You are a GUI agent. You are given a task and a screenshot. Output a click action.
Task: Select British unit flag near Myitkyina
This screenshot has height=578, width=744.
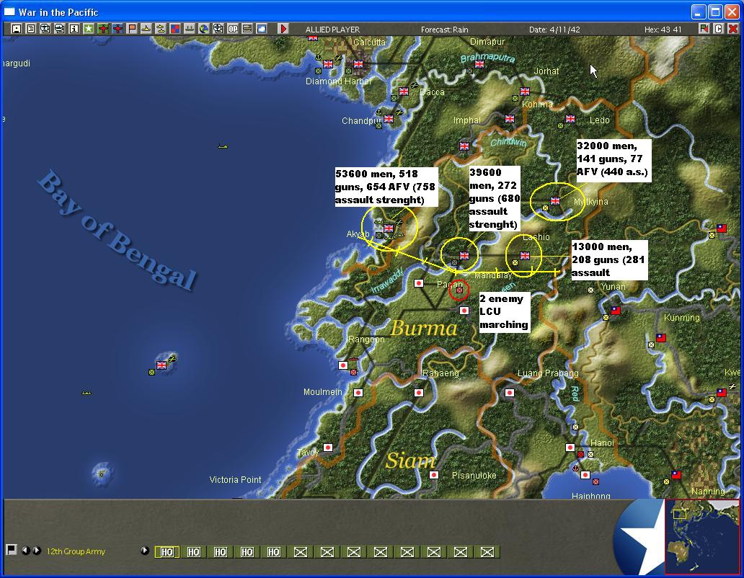(554, 200)
